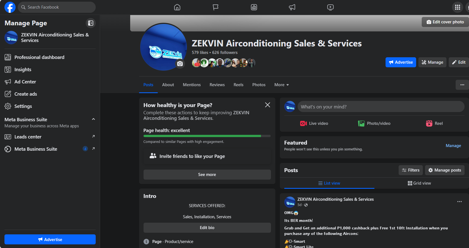Switch to the About tab
This screenshot has width=469, height=248.
(x=168, y=85)
